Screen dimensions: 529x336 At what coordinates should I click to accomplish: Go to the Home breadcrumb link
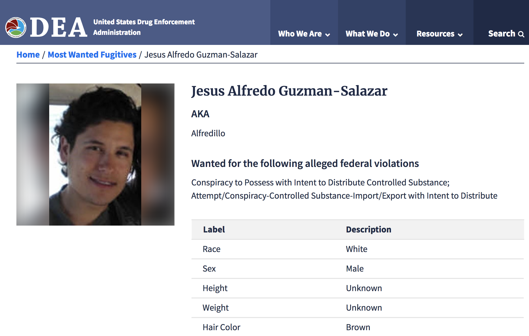[28, 55]
